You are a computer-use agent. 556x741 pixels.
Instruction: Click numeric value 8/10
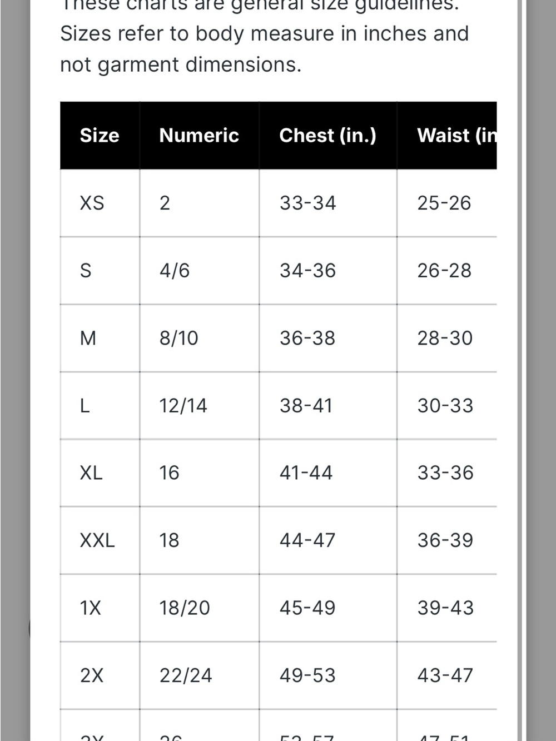click(x=179, y=338)
